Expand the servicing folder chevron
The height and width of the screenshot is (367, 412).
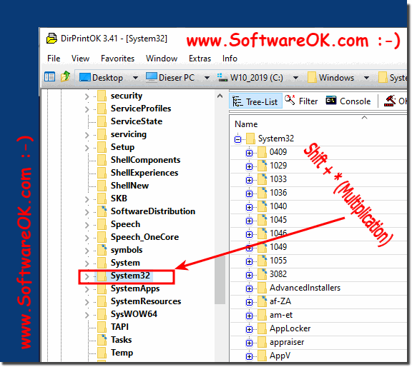coord(87,135)
